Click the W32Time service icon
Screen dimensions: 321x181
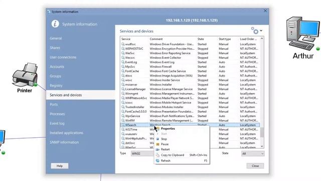123,130
